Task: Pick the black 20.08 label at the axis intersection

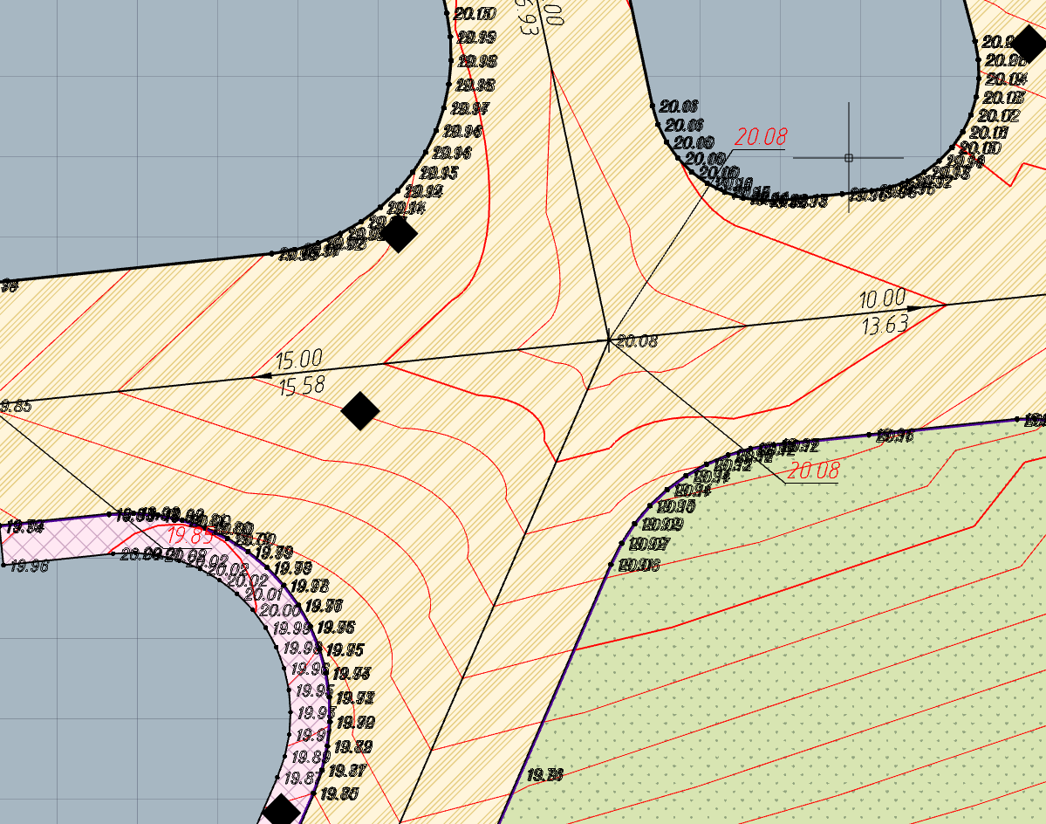Action: pyautogui.click(x=636, y=341)
